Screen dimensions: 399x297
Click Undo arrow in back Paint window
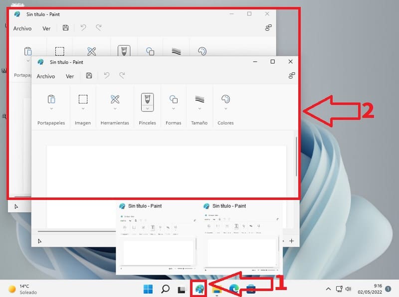(83, 28)
